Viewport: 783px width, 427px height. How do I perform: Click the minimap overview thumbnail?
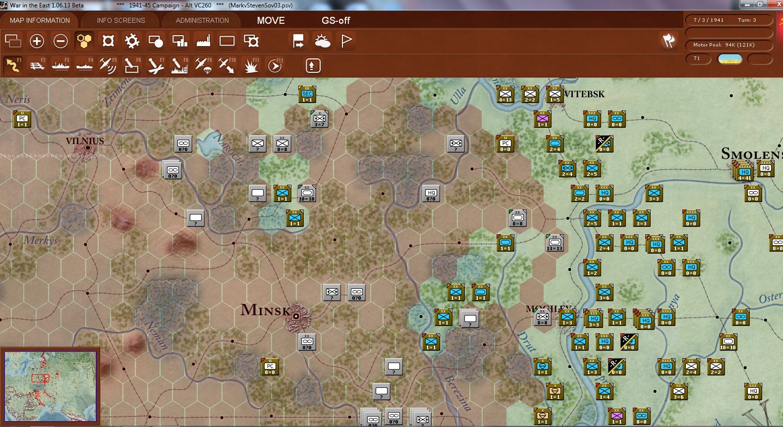(51, 386)
